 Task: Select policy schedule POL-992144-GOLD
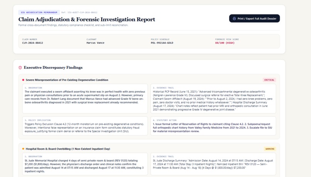pos(162,43)
